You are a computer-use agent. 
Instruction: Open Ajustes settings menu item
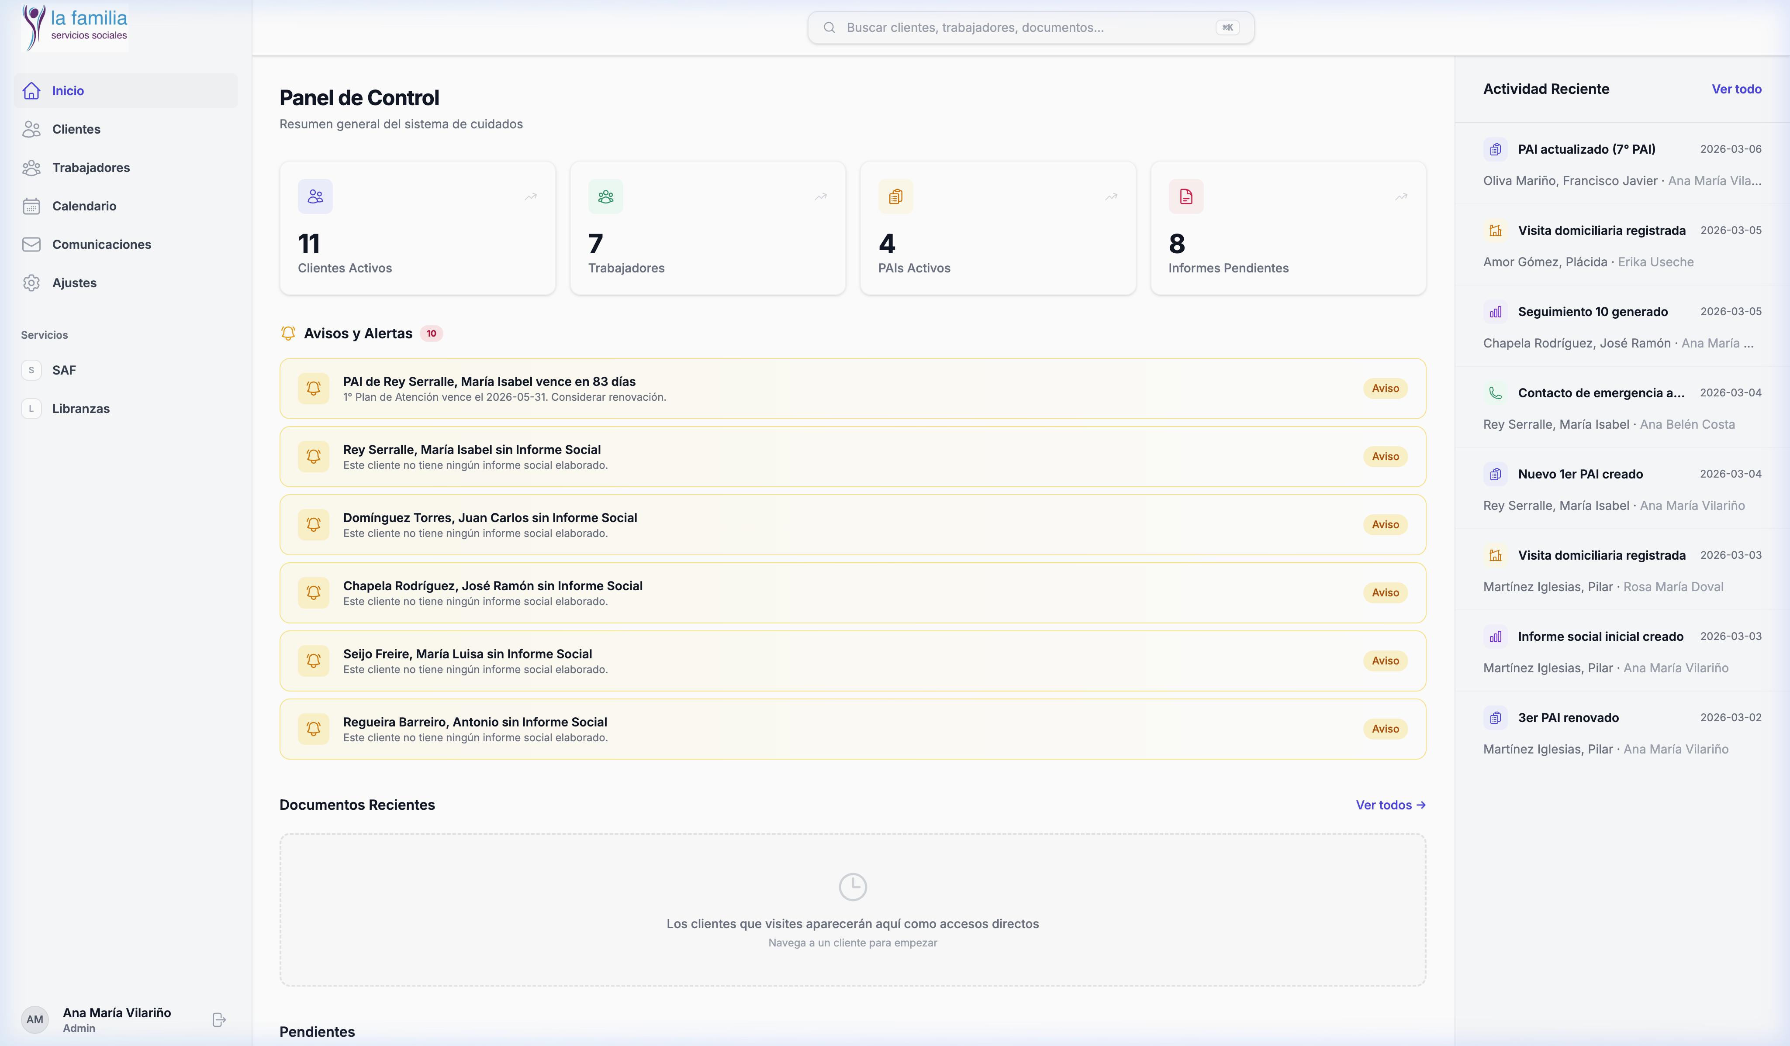coord(74,282)
